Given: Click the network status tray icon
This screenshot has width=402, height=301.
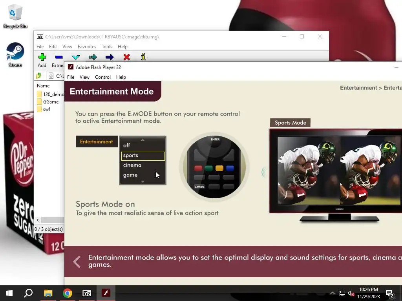Looking at the screenshot, I should 342,293.
